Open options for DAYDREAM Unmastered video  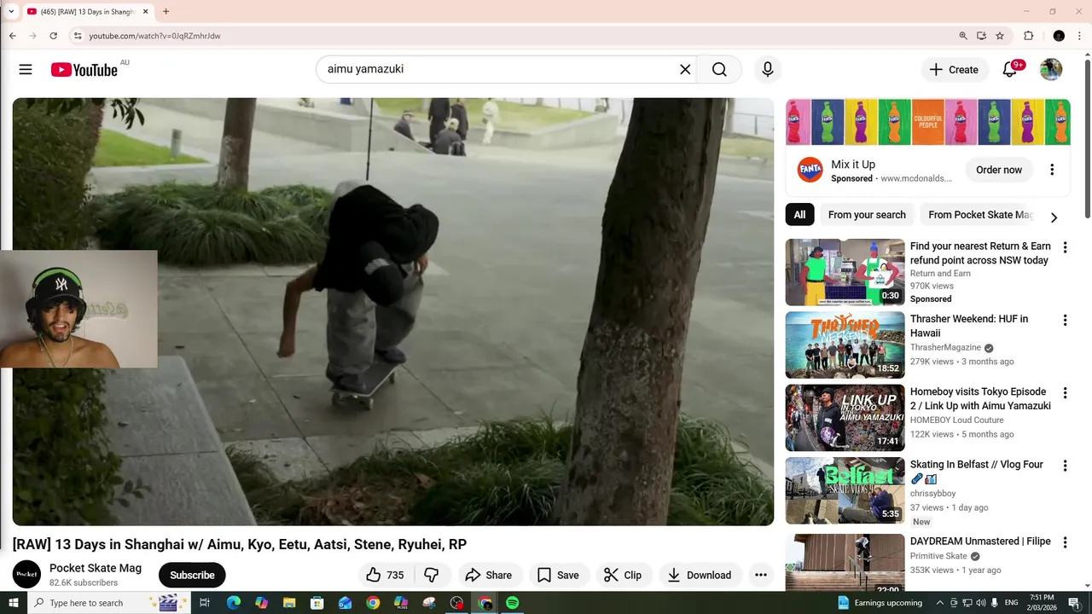coord(1065,542)
